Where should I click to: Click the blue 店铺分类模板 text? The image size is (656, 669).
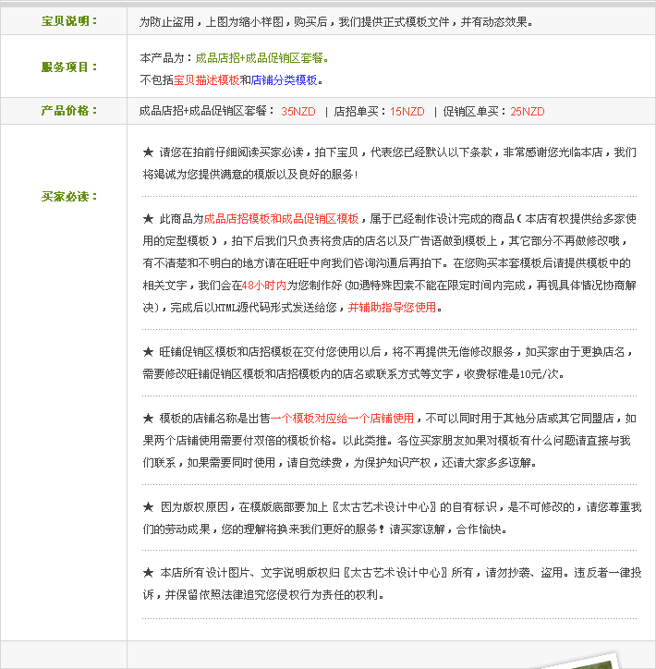(x=284, y=80)
